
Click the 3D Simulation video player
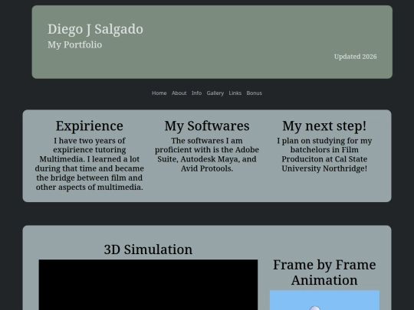(x=148, y=285)
